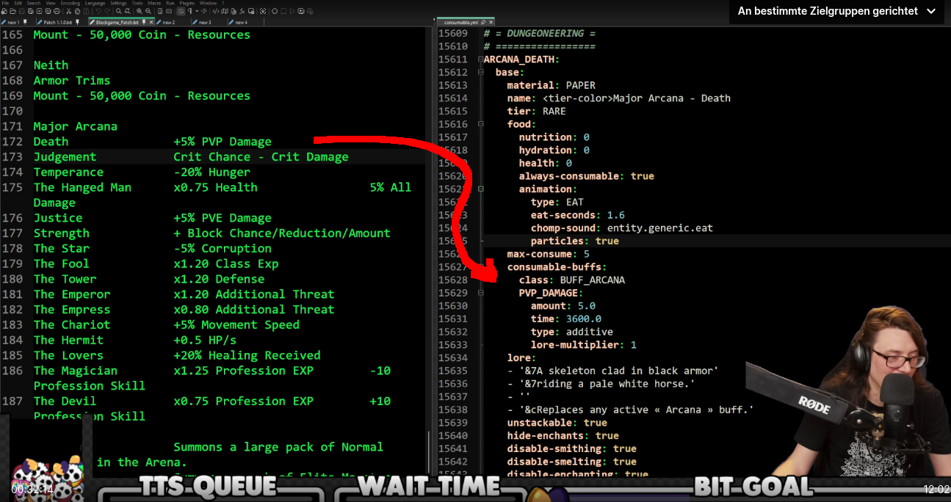Toggle the Indent Guide toolbar button
951x502 pixels.
[203, 11]
